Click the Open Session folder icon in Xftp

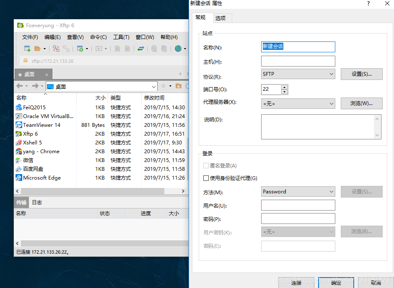point(37,49)
